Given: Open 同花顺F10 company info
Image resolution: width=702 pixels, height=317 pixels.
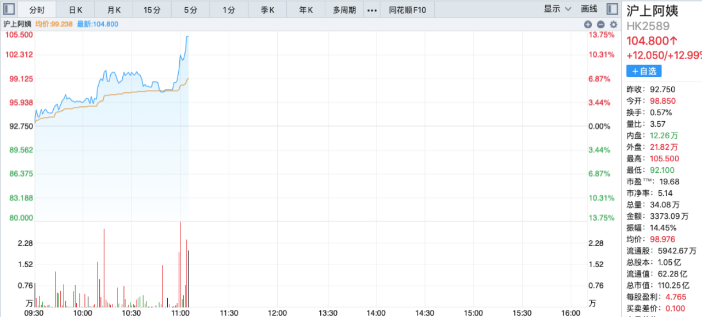Looking at the screenshot, I should 411,10.
